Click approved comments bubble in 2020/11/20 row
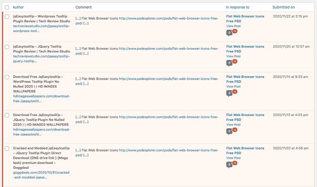Image resolution: width=317 pixels, height=187 pixels. pos(229,63)
